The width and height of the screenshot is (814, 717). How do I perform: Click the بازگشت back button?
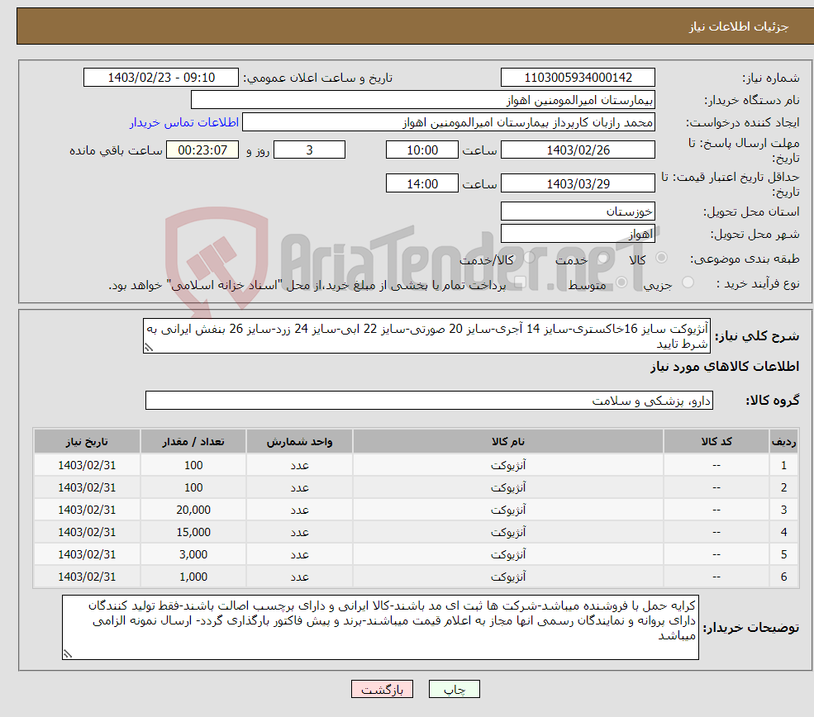(x=382, y=689)
